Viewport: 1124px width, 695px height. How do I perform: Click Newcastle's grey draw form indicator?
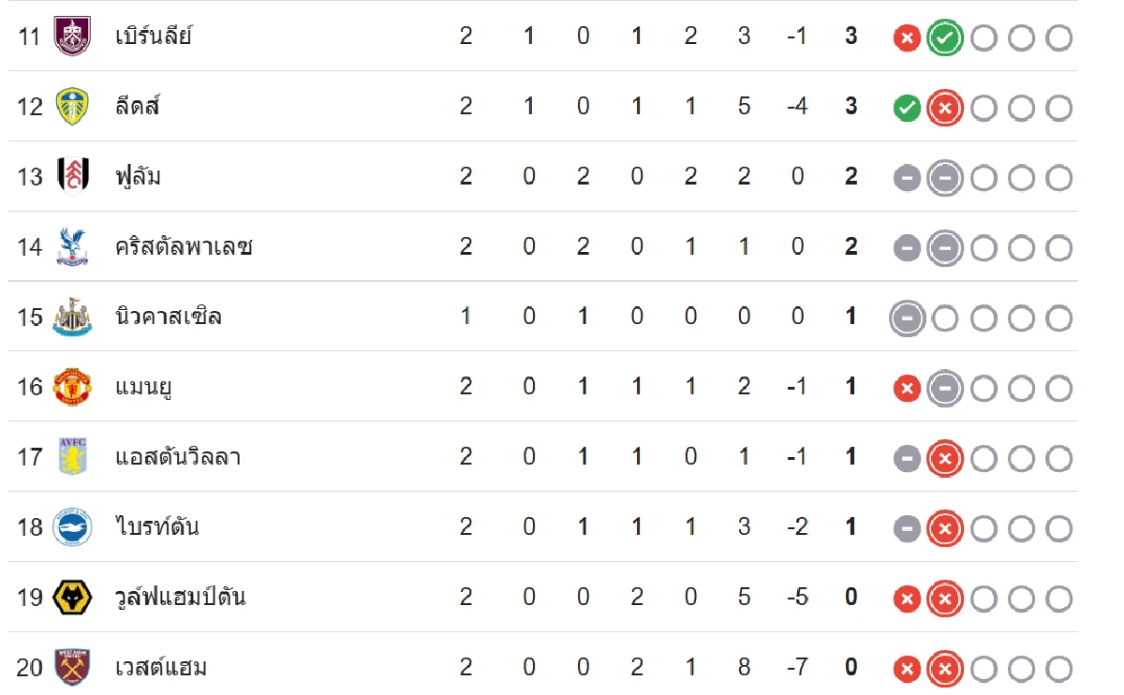point(907,318)
